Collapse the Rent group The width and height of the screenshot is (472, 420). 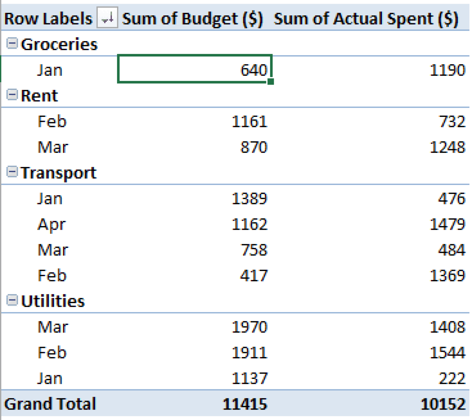pyautogui.click(x=12, y=95)
